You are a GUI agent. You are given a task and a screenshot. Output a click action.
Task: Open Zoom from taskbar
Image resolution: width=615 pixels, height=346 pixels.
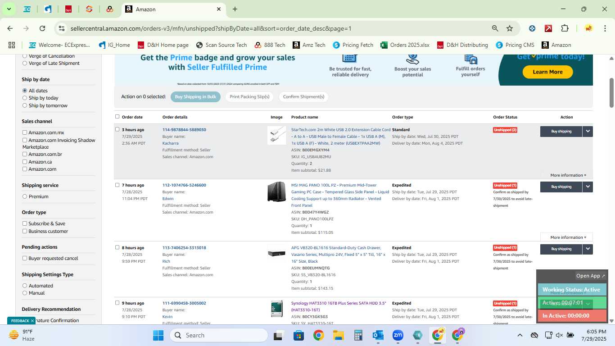pyautogui.click(x=398, y=335)
